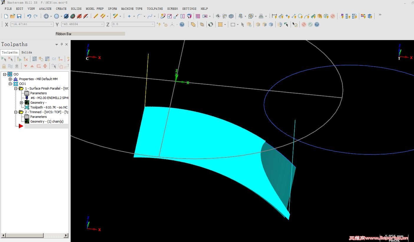Open the XFORM menu
The height and width of the screenshot is (242, 414).
coord(112,9)
